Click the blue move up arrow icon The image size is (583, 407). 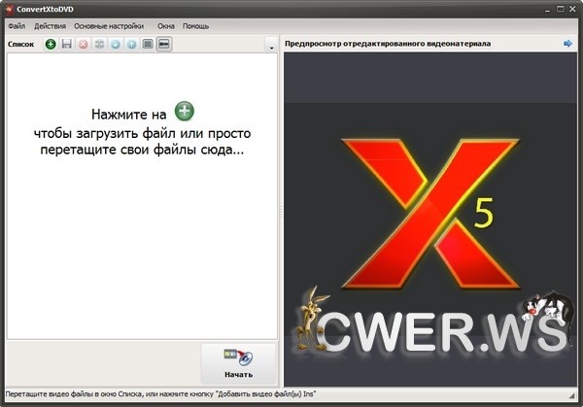tap(131, 45)
